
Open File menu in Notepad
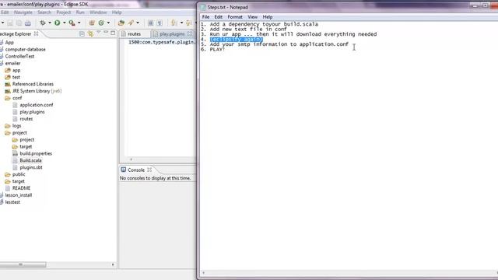pos(205,17)
